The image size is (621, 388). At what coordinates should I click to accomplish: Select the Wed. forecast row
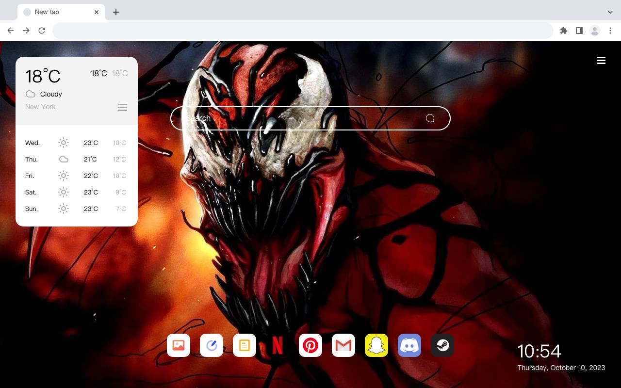point(76,143)
